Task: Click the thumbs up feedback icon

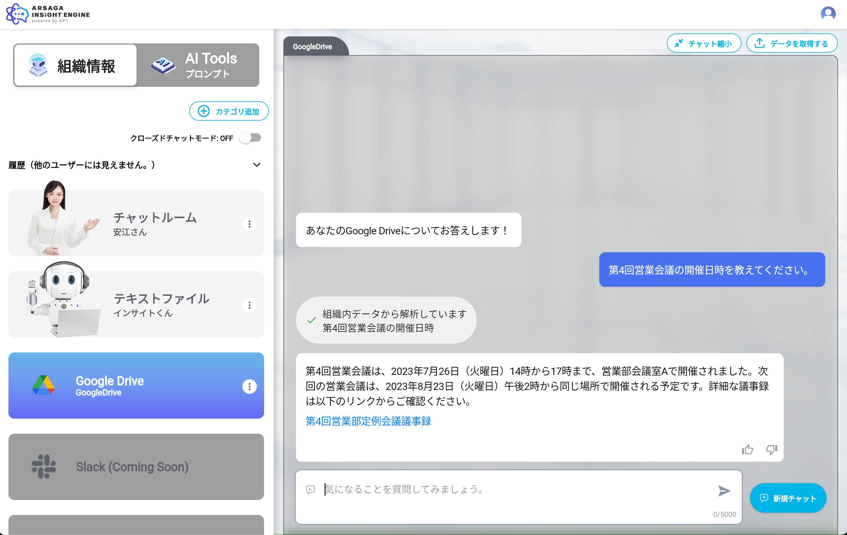Action: 747,449
